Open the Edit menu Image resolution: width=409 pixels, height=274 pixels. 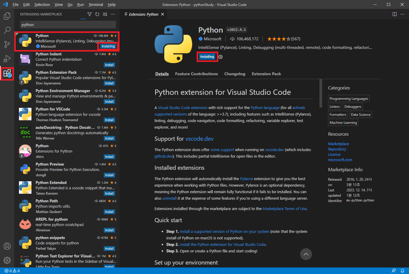point(26,4)
